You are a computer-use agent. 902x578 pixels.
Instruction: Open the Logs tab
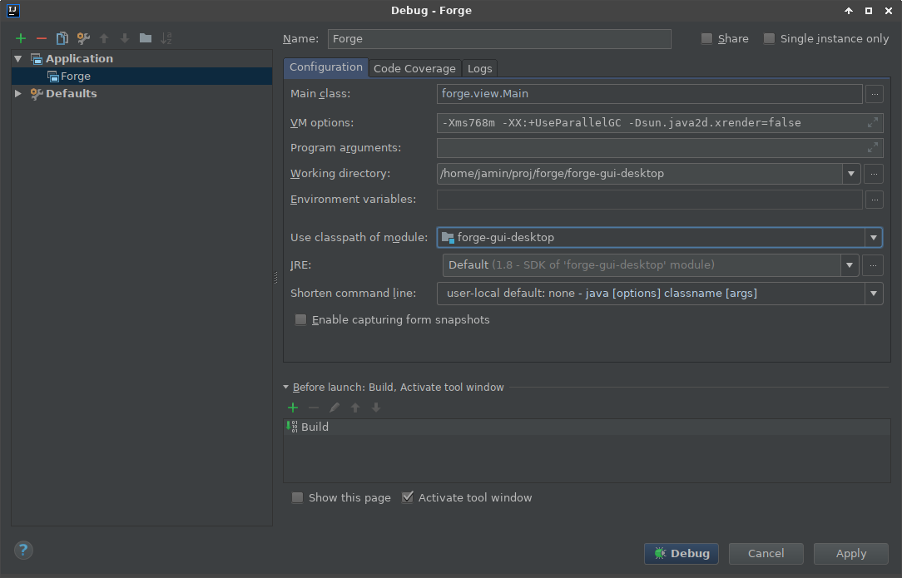[x=479, y=68]
